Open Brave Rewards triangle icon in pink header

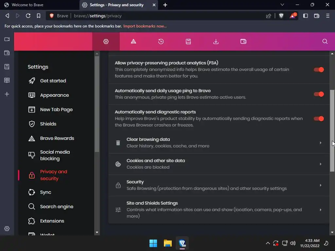133,42
